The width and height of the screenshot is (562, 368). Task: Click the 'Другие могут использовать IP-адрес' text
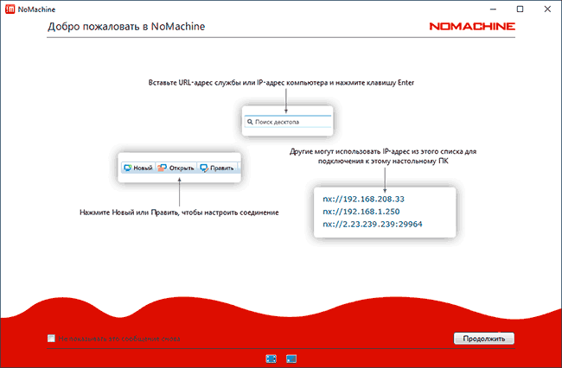pos(383,156)
